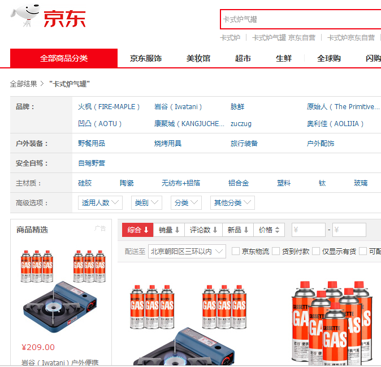Filter by brand 奥利佳 (AOLIJIA)
This screenshot has width=381, height=367.
(x=335, y=124)
